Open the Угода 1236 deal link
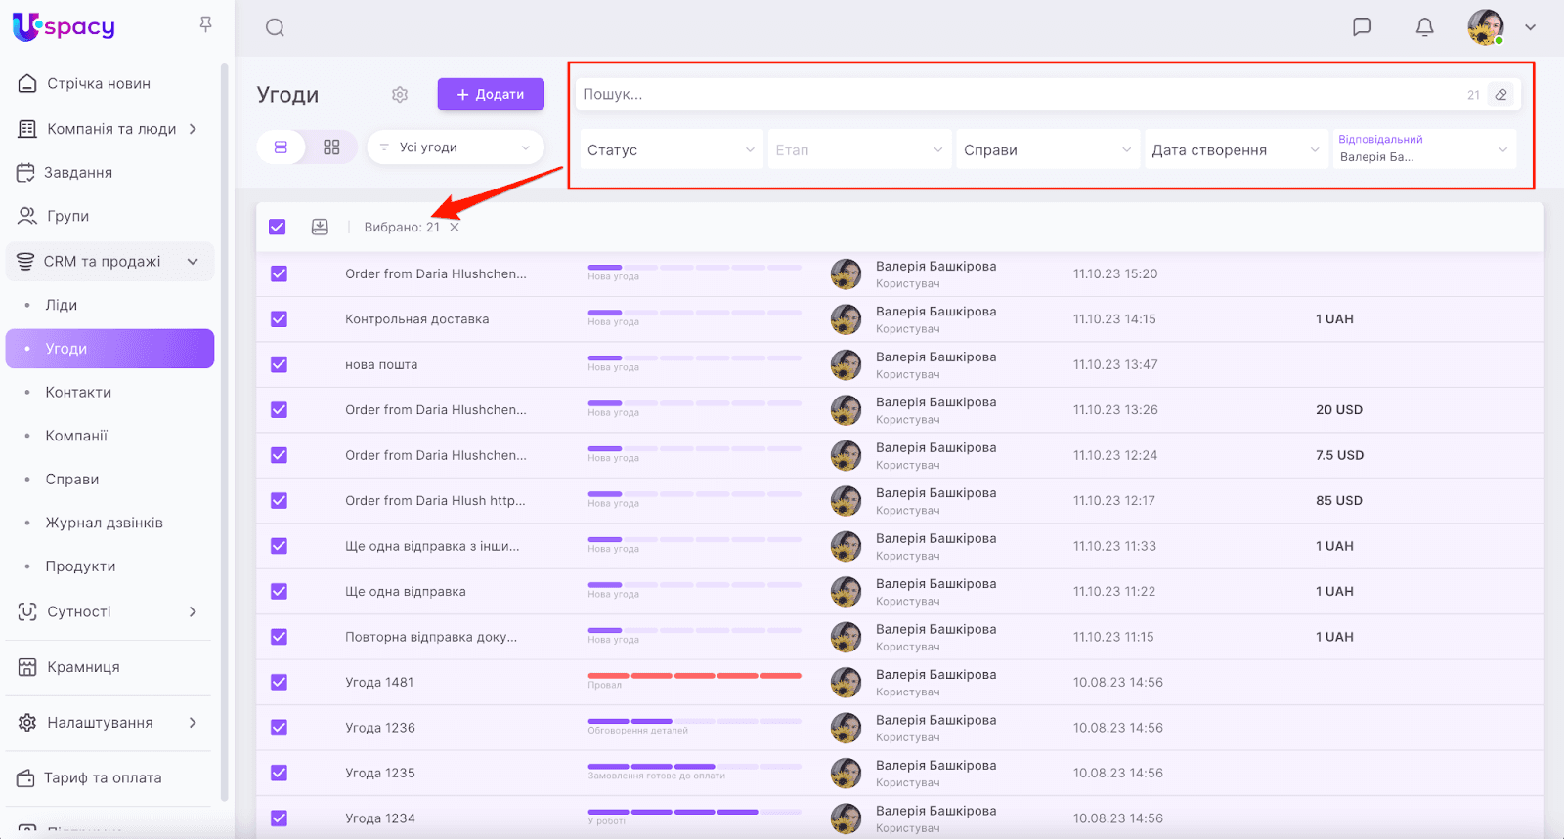This screenshot has height=839, width=1564. pyautogui.click(x=380, y=728)
